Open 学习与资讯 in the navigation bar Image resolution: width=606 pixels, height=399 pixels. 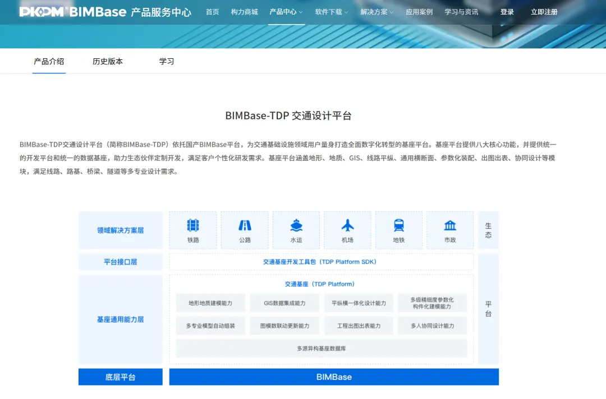pos(461,12)
